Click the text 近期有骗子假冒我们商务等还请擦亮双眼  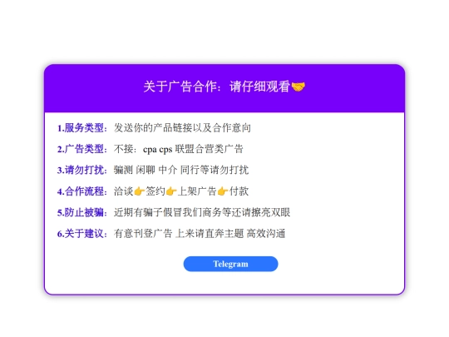(x=202, y=212)
